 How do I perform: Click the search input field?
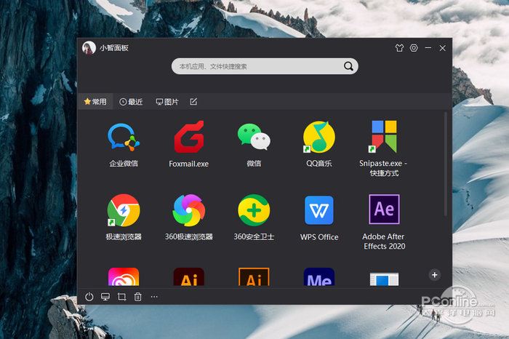click(x=265, y=66)
